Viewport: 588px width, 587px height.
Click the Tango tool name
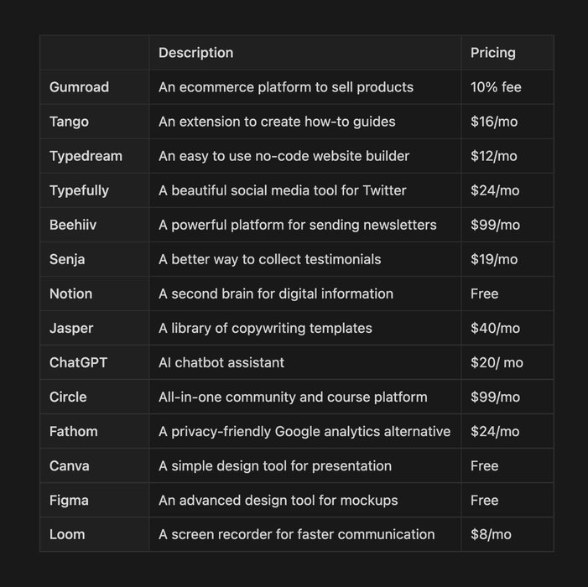click(69, 122)
